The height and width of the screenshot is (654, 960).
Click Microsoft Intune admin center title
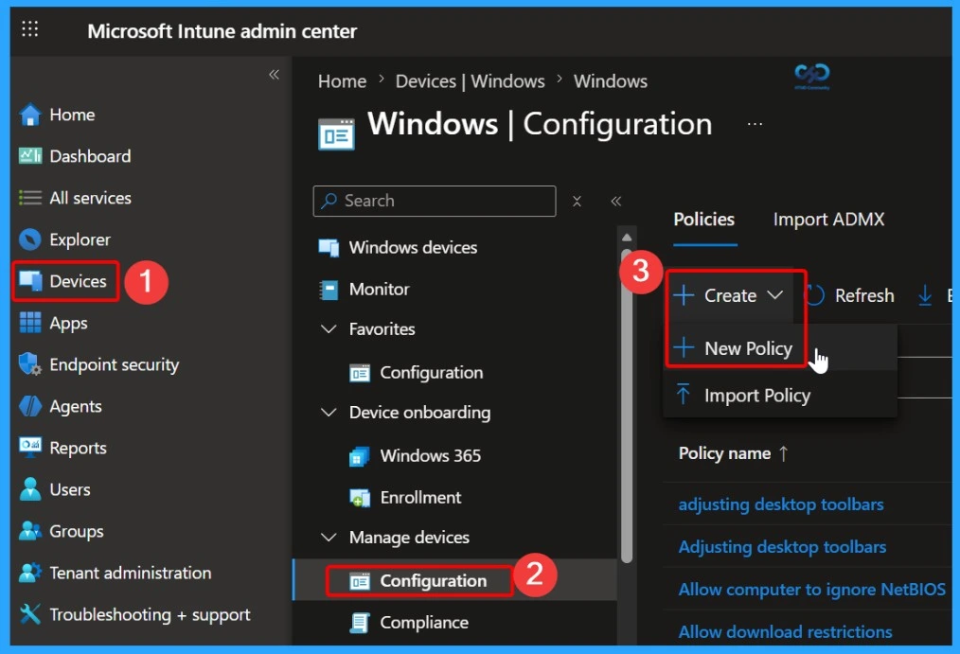coord(222,31)
